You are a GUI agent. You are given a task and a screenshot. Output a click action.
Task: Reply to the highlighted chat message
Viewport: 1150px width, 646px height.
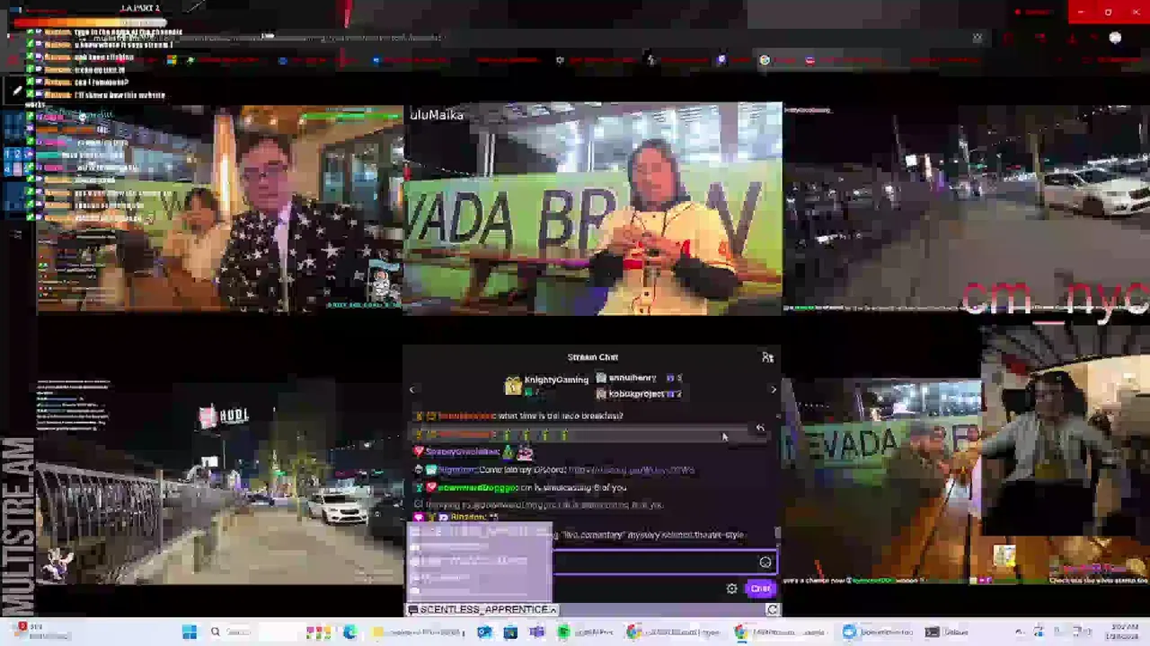pos(760,430)
